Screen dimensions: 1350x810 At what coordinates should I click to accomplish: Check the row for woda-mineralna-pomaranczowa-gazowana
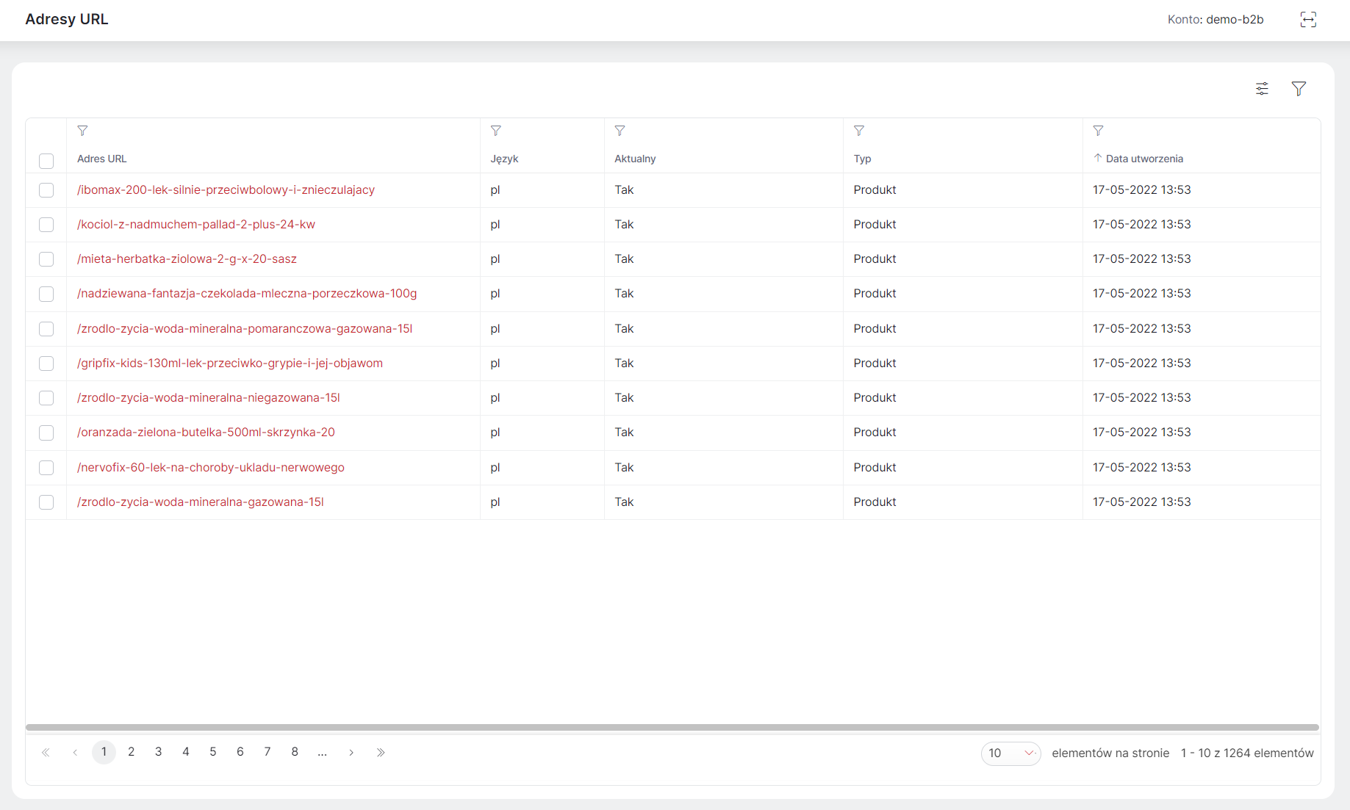coord(46,329)
